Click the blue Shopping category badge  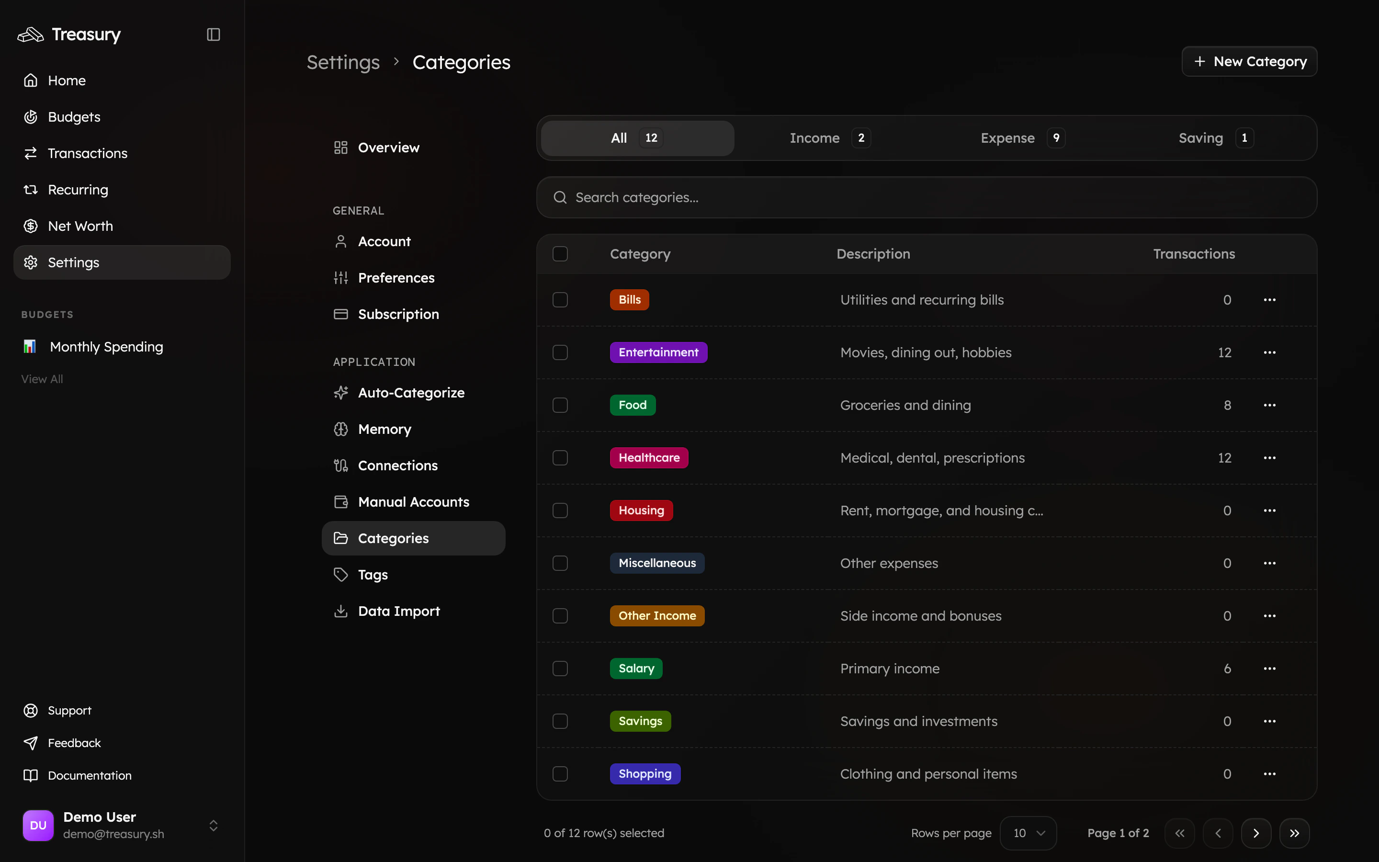645,773
